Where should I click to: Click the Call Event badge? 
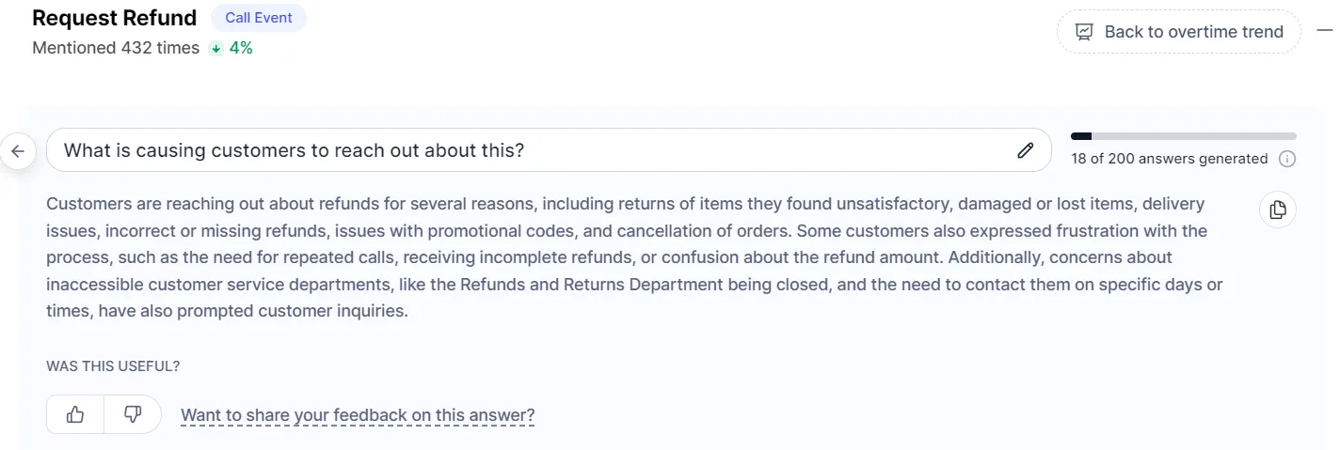(259, 18)
